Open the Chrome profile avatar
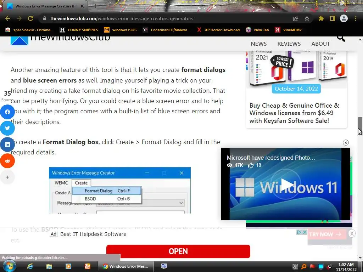 pyautogui.click(x=344, y=18)
